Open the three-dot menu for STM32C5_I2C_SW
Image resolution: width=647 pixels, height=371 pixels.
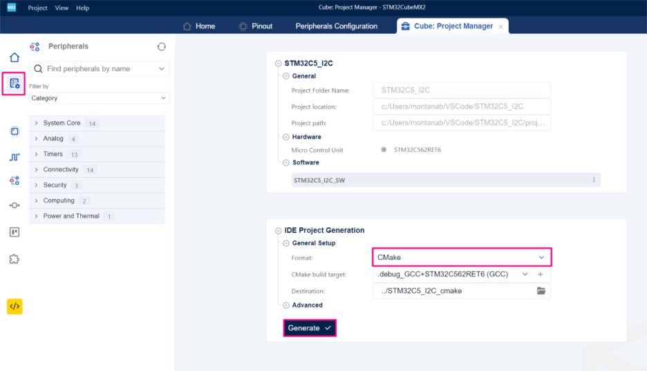pyautogui.click(x=594, y=180)
